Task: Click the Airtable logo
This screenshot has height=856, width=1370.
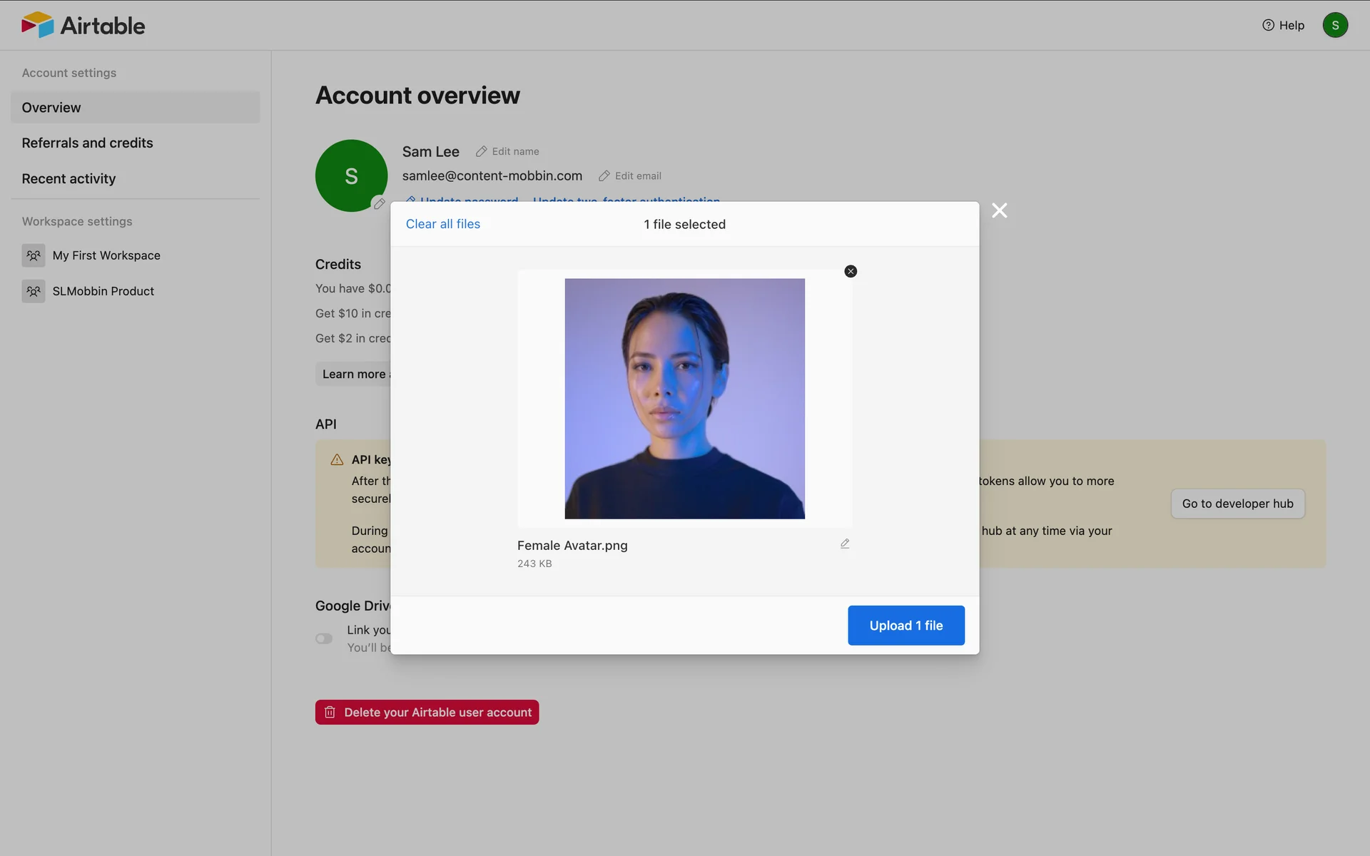Action: (83, 26)
